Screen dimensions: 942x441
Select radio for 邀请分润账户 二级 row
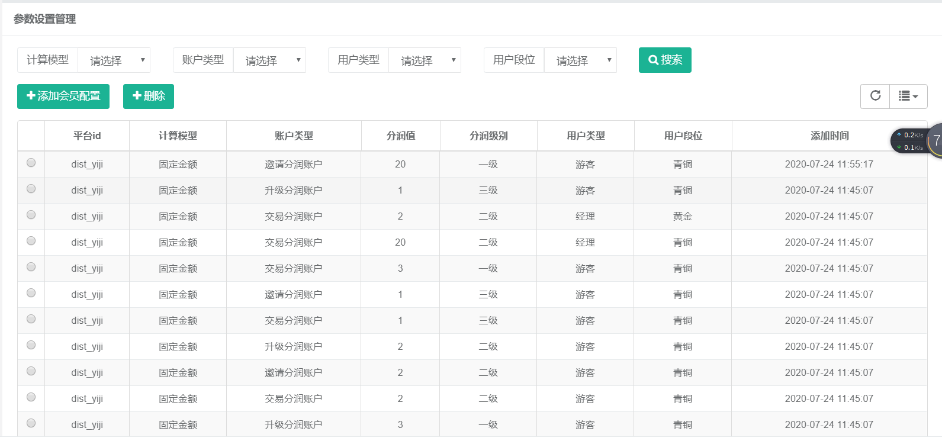coord(31,371)
